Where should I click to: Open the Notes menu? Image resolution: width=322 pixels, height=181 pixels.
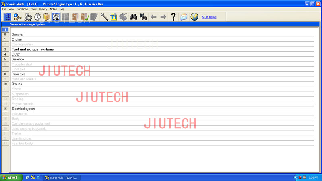pyautogui.click(x=53, y=9)
